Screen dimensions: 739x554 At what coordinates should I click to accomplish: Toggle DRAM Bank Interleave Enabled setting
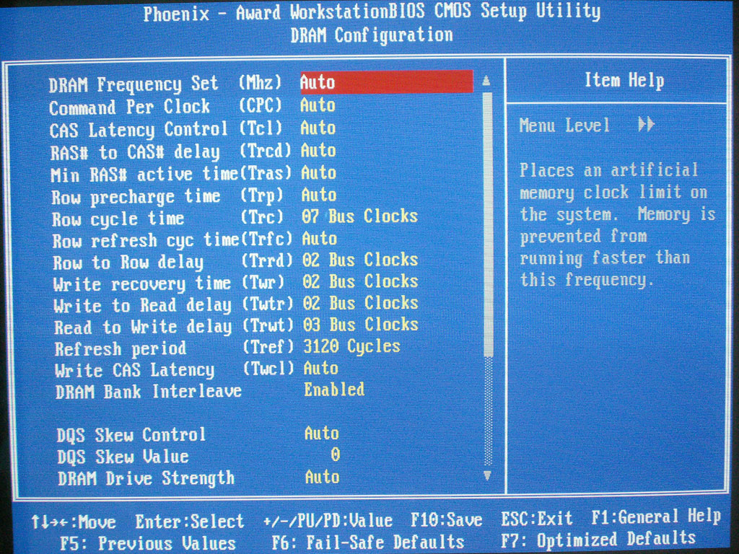coord(333,390)
